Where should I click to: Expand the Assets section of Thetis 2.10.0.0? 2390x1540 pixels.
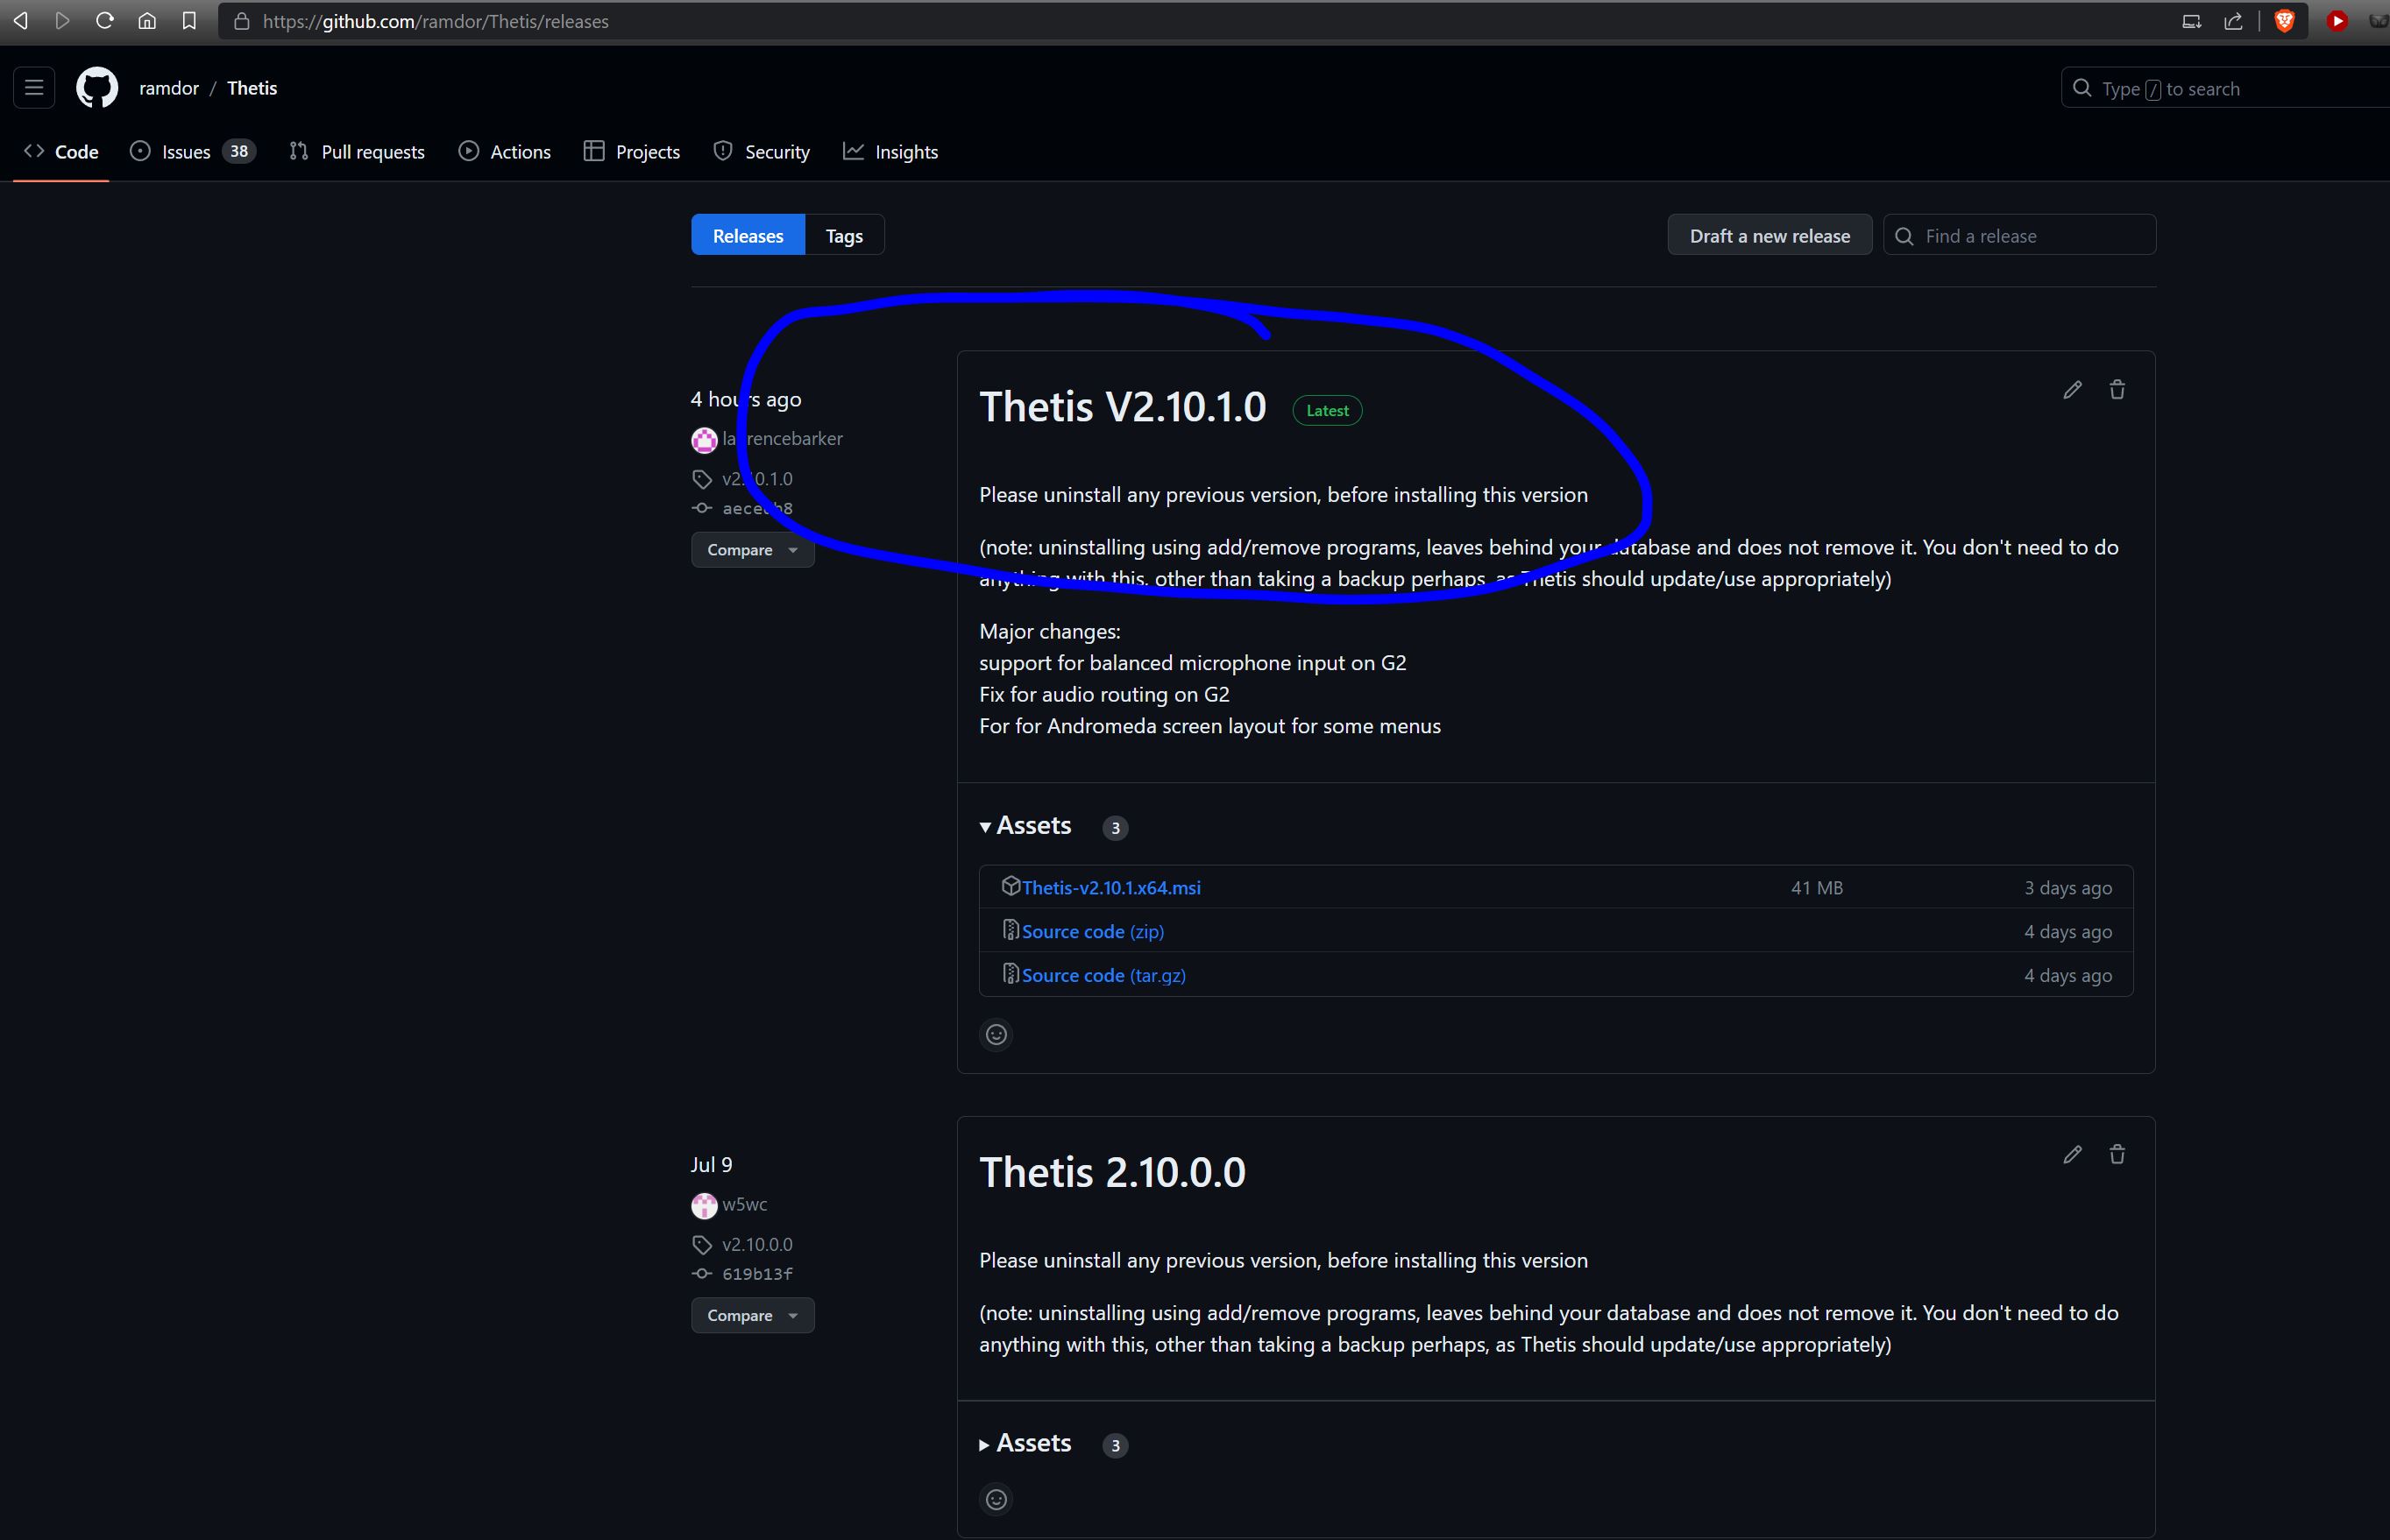[1026, 1443]
